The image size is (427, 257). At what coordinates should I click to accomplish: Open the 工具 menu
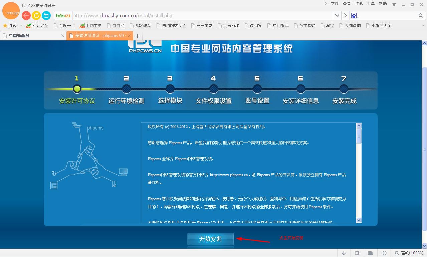tap(371, 4)
